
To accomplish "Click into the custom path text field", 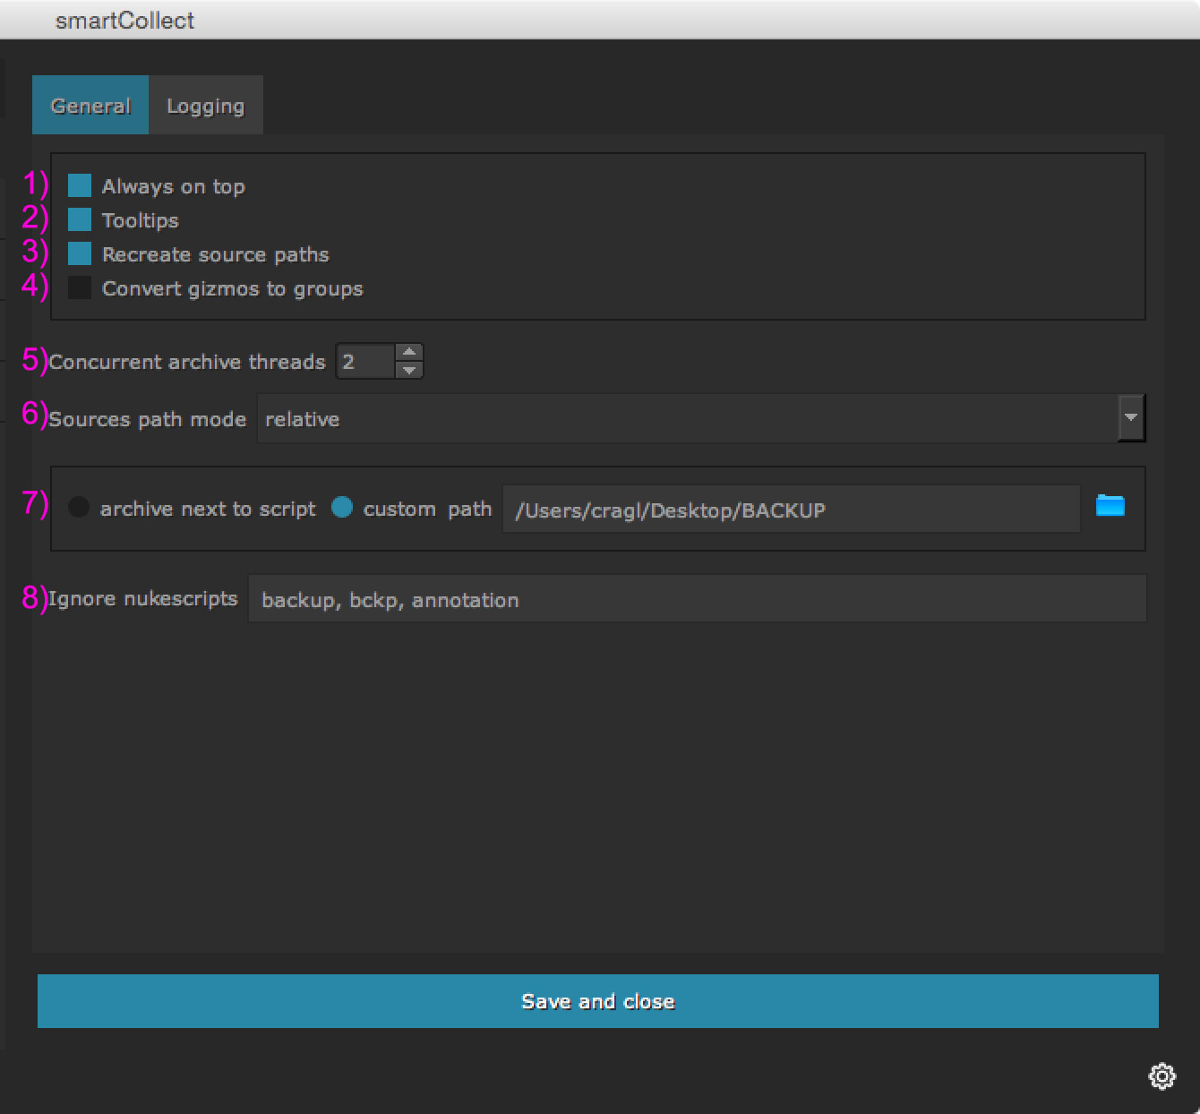I will click(x=791, y=510).
